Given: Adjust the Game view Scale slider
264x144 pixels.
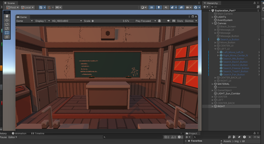Looking at the screenshot, I should (93, 21).
